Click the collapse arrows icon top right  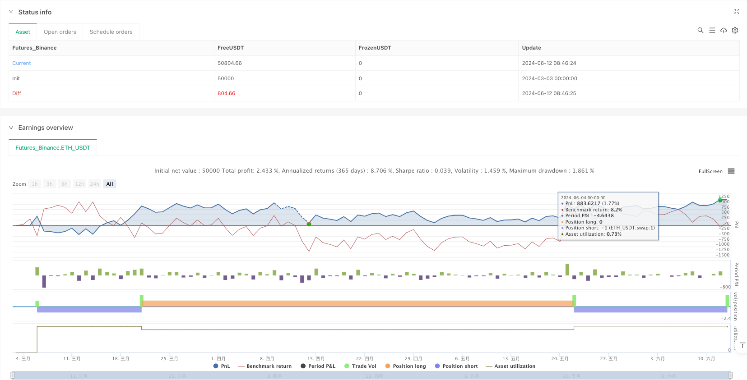click(737, 12)
